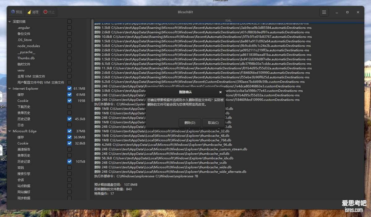
Task: Click the thumbcache_wide_alternate.db log line
Action: point(170,172)
